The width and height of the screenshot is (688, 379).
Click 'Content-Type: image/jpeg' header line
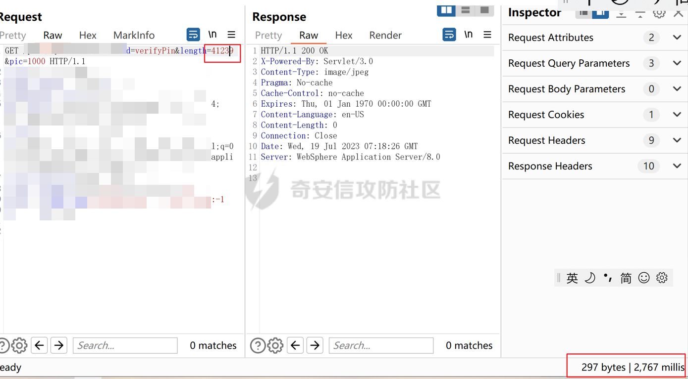tap(315, 72)
